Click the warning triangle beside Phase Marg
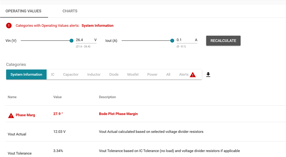 (11, 115)
